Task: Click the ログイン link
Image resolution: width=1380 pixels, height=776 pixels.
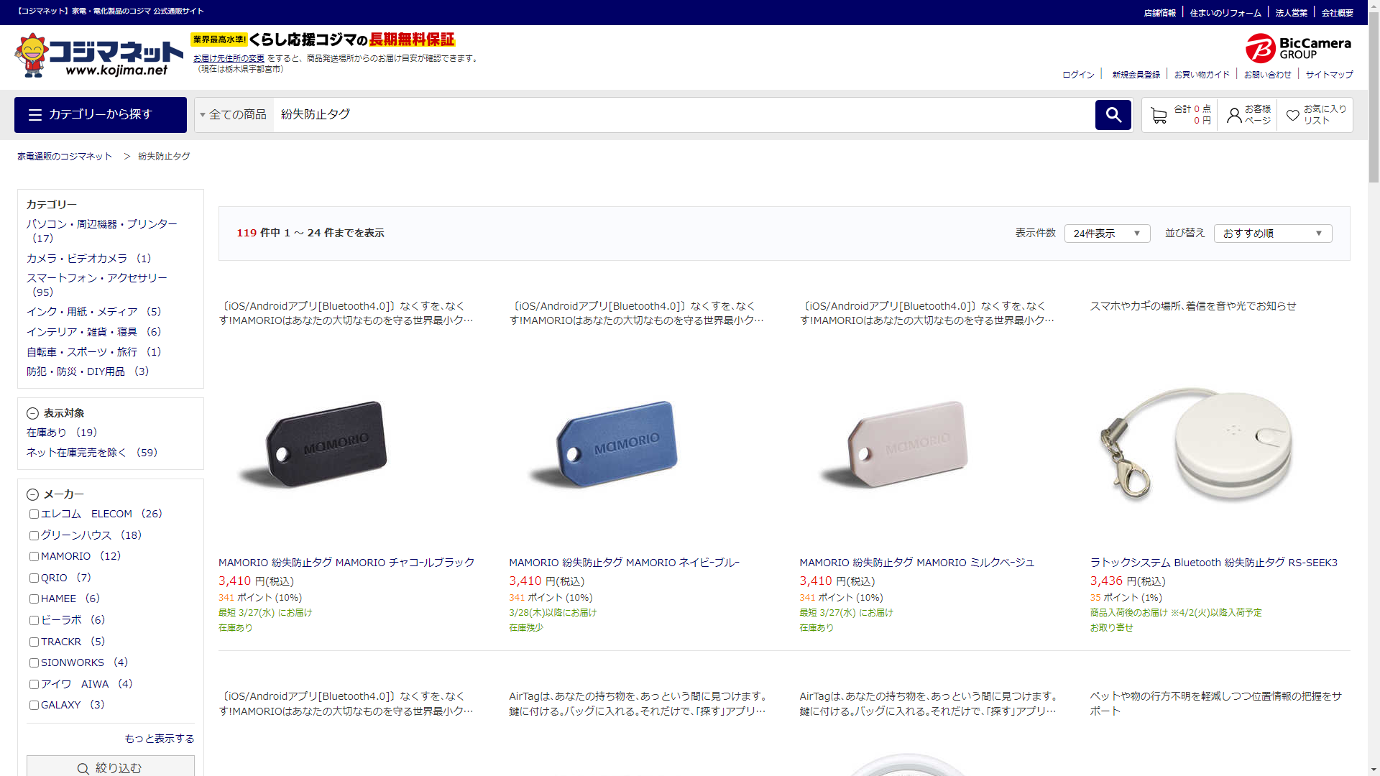Action: [x=1078, y=75]
